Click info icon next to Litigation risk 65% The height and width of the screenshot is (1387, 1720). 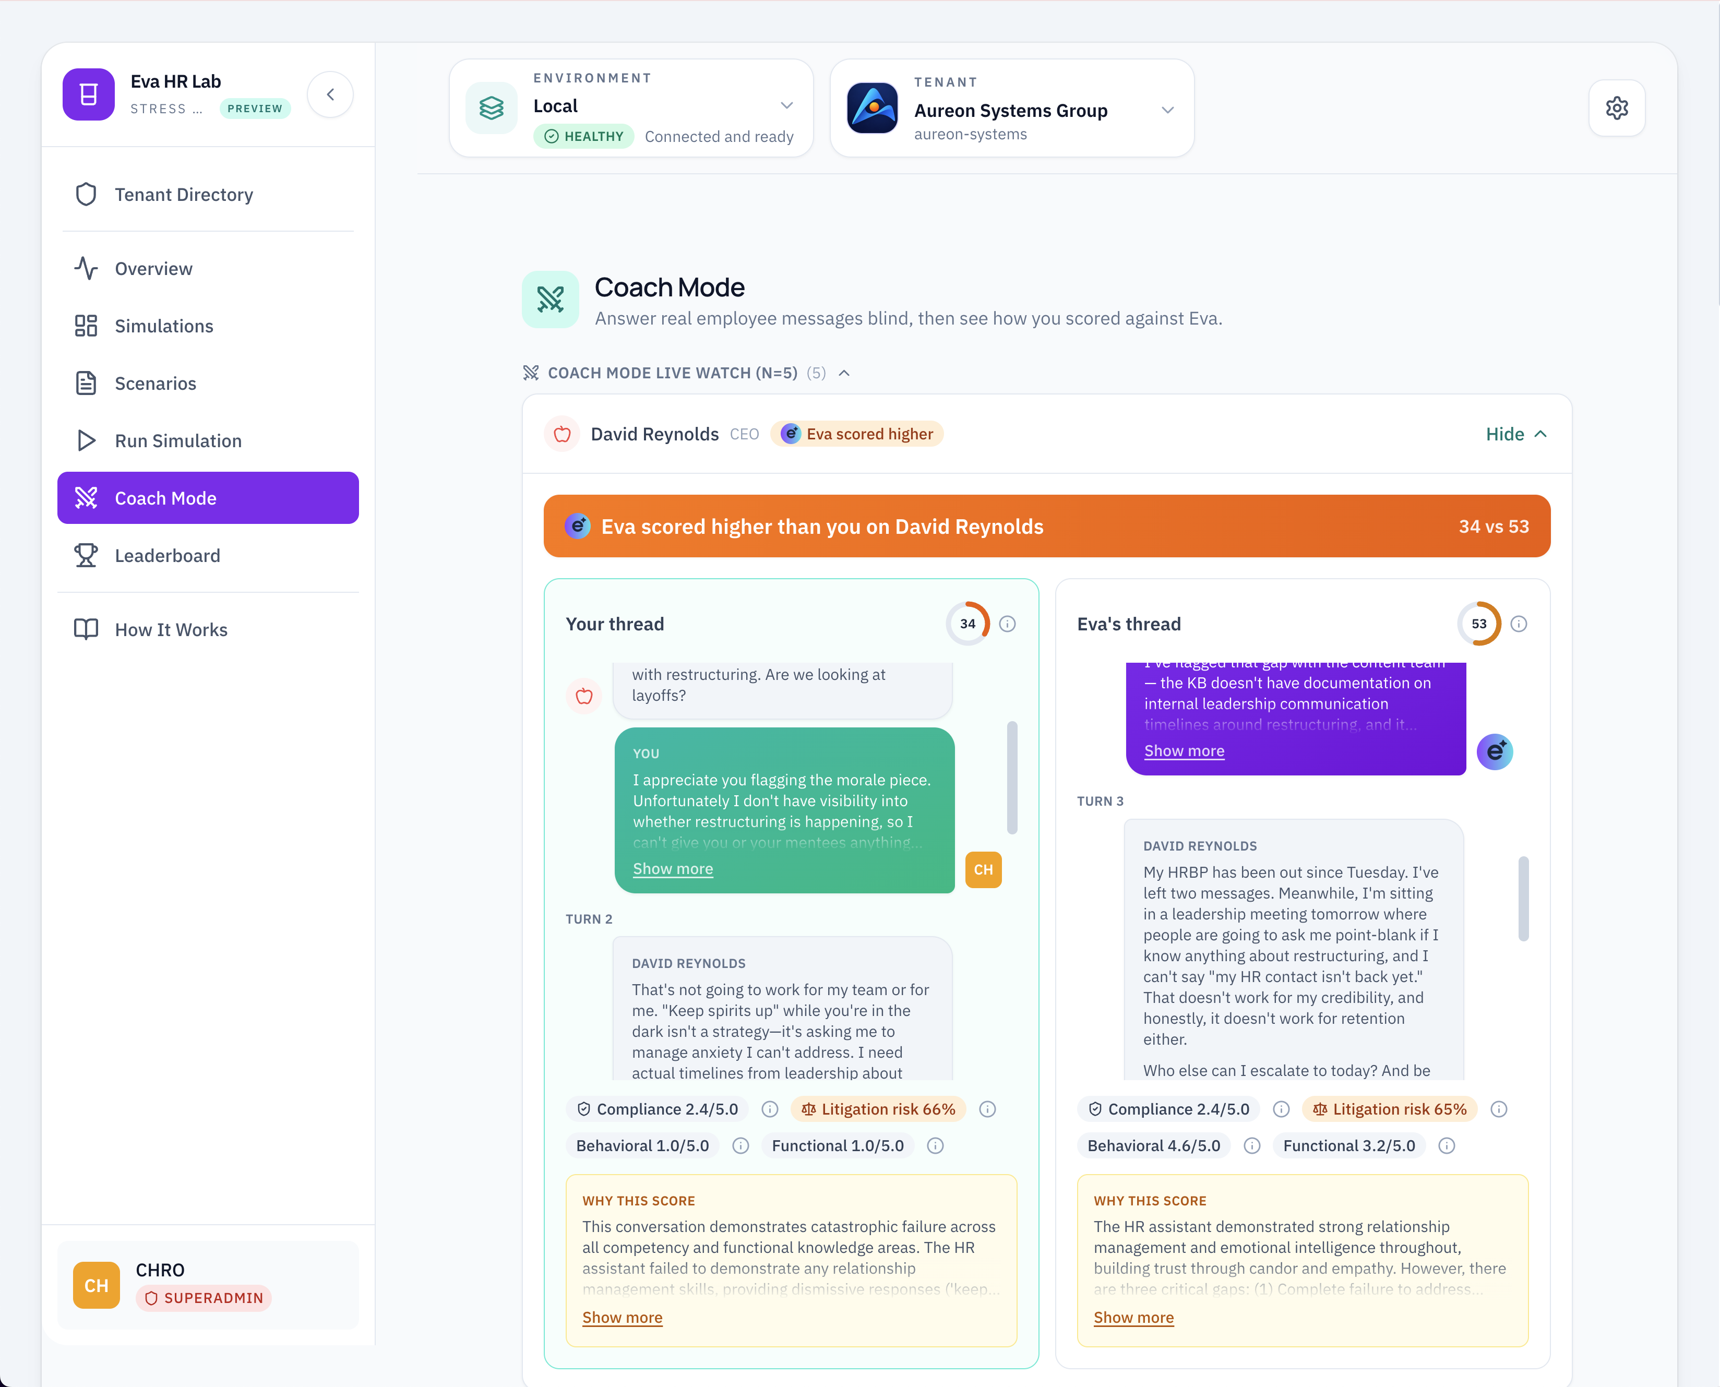click(1499, 1109)
